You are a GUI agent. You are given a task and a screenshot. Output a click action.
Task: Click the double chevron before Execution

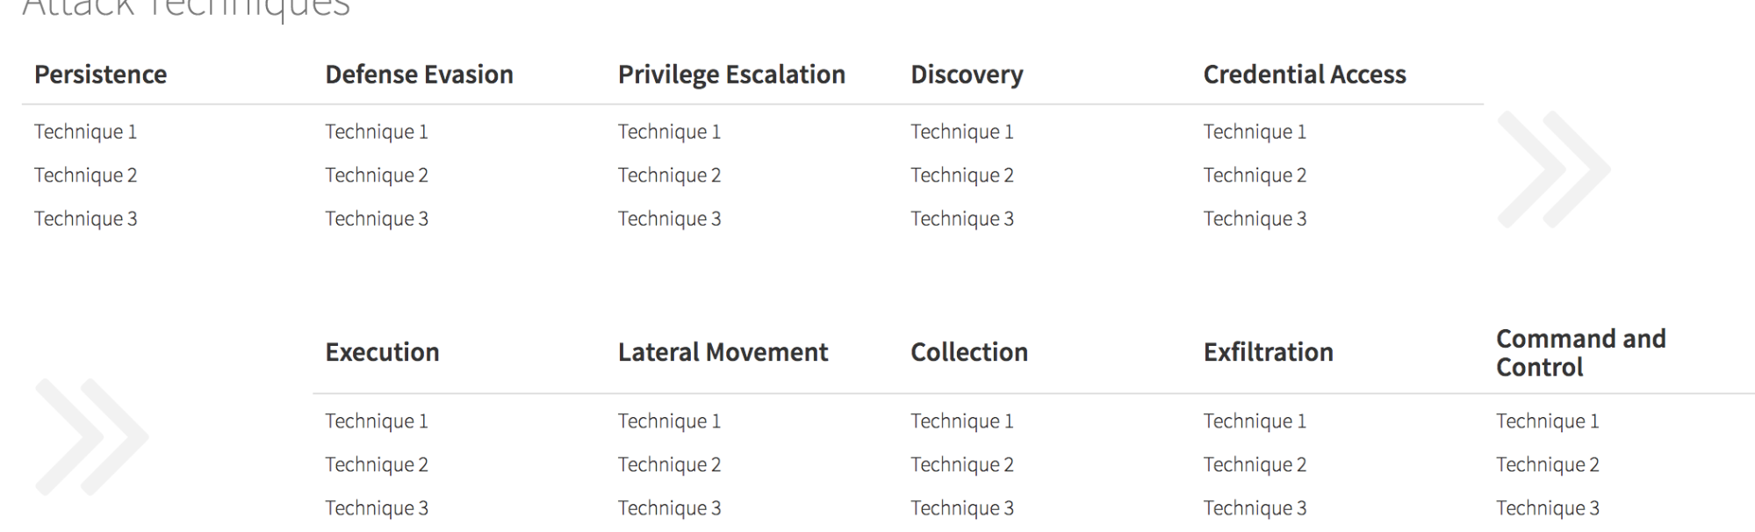click(91, 436)
